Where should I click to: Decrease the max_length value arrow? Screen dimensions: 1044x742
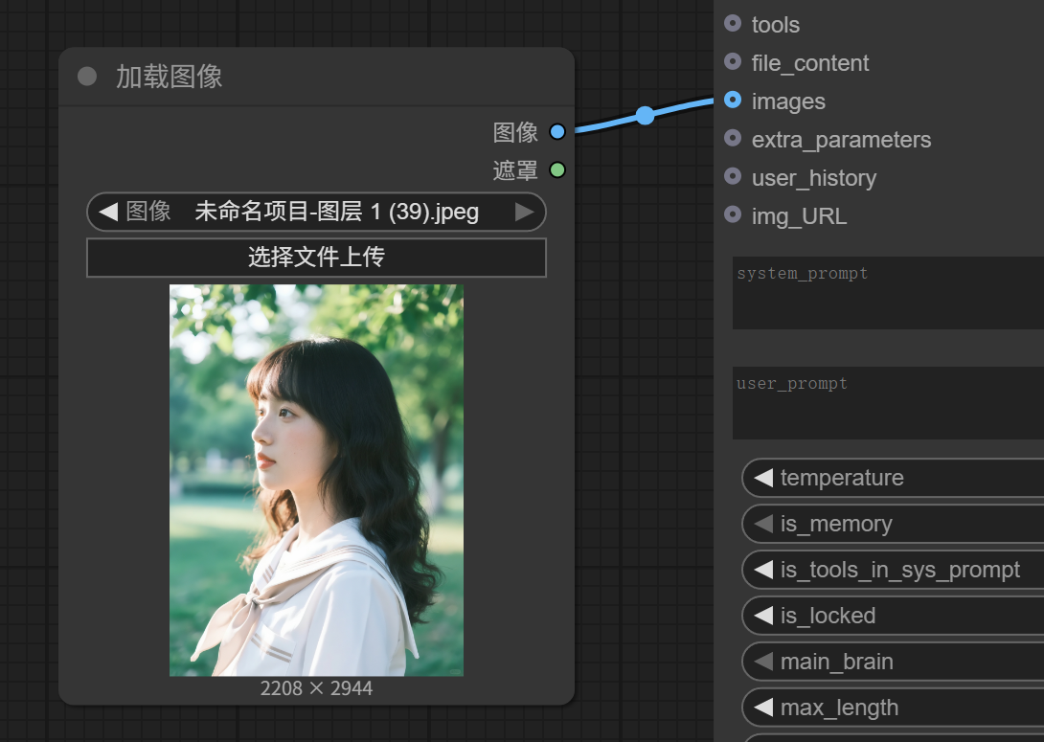[x=763, y=708]
